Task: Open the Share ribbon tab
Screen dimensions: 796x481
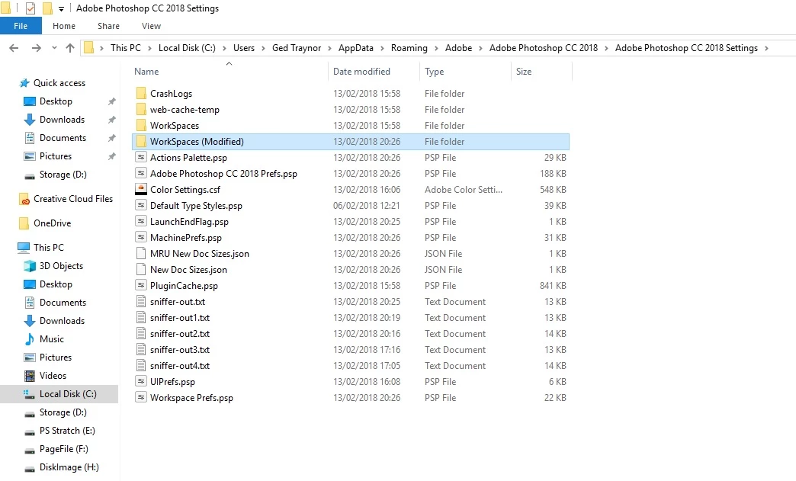Action: pos(108,26)
